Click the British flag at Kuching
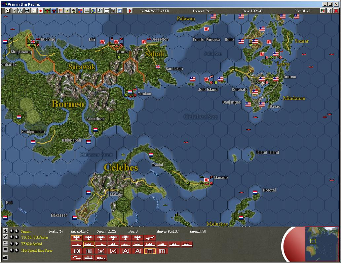 (33, 41)
